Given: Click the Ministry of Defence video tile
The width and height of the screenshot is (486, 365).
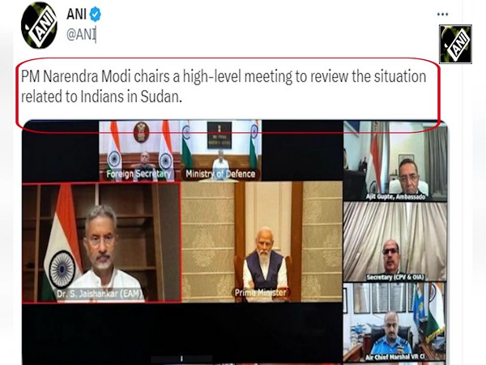Looking at the screenshot, I should [x=221, y=151].
